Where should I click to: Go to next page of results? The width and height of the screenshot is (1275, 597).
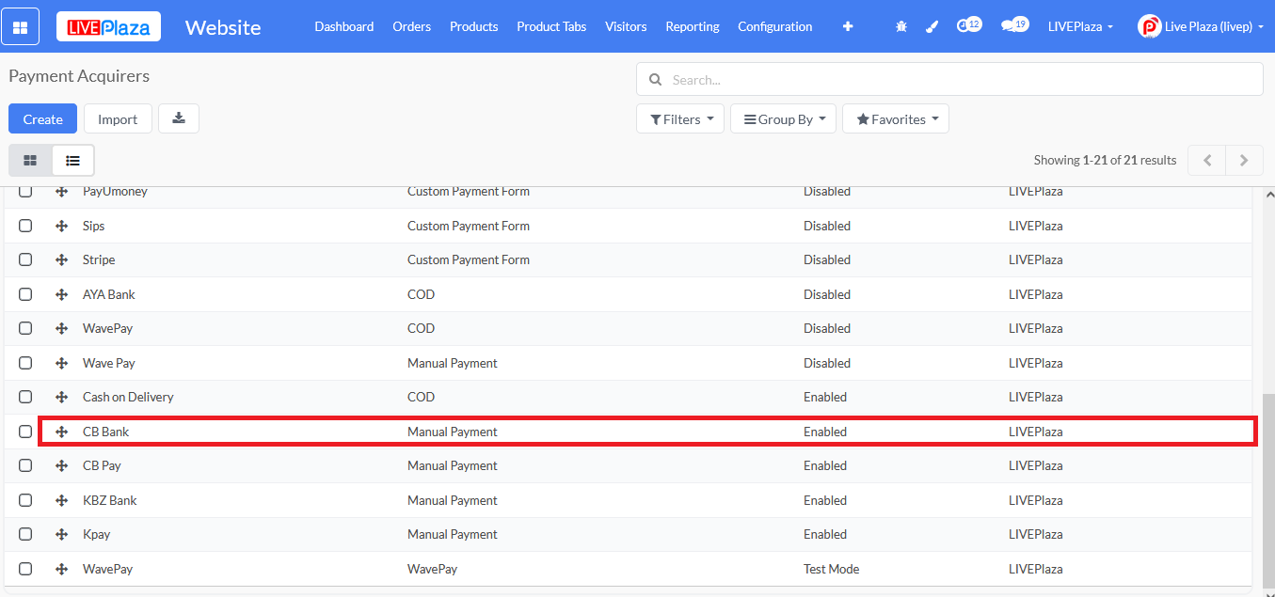tap(1244, 161)
